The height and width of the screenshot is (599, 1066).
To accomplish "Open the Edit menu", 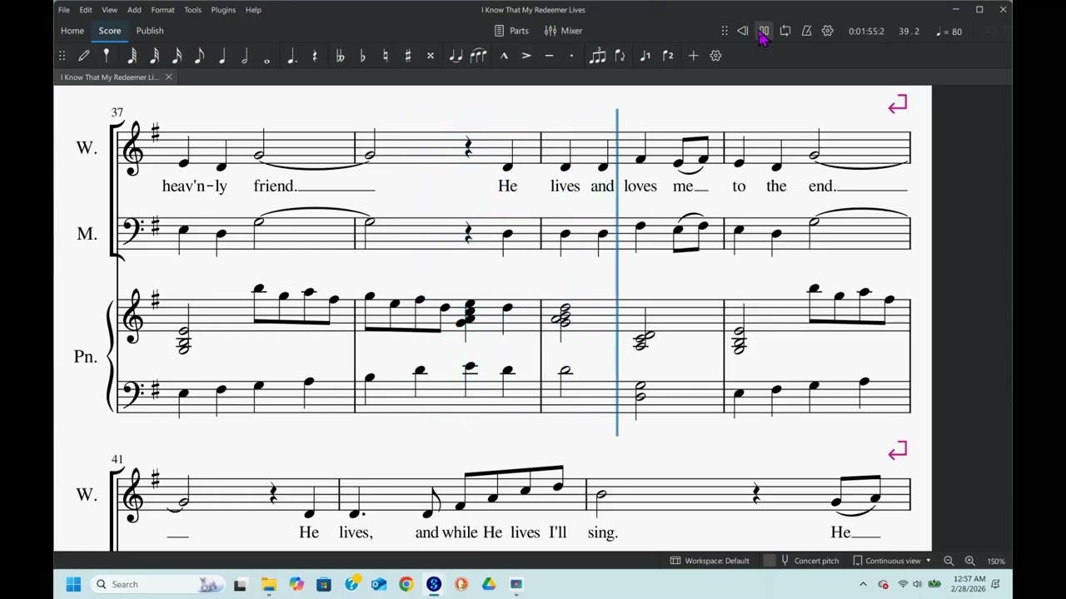I will click(x=86, y=10).
